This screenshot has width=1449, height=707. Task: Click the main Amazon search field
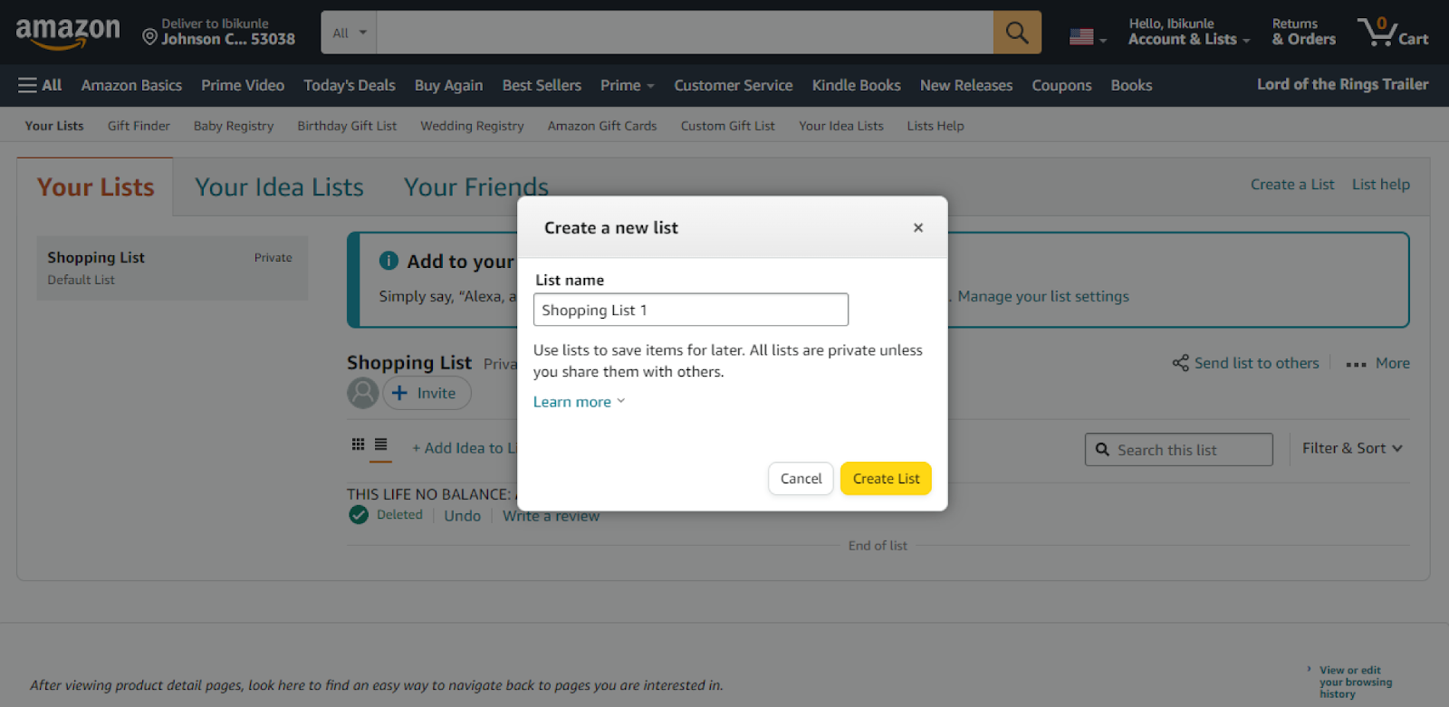click(685, 33)
